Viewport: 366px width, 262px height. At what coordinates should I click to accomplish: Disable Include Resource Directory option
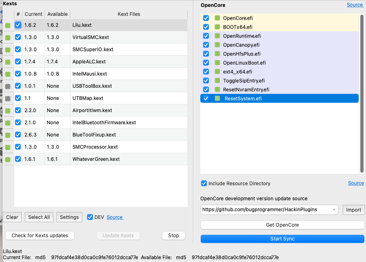204,184
